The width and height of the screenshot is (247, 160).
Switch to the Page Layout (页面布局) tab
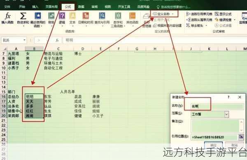(x=51, y=7)
